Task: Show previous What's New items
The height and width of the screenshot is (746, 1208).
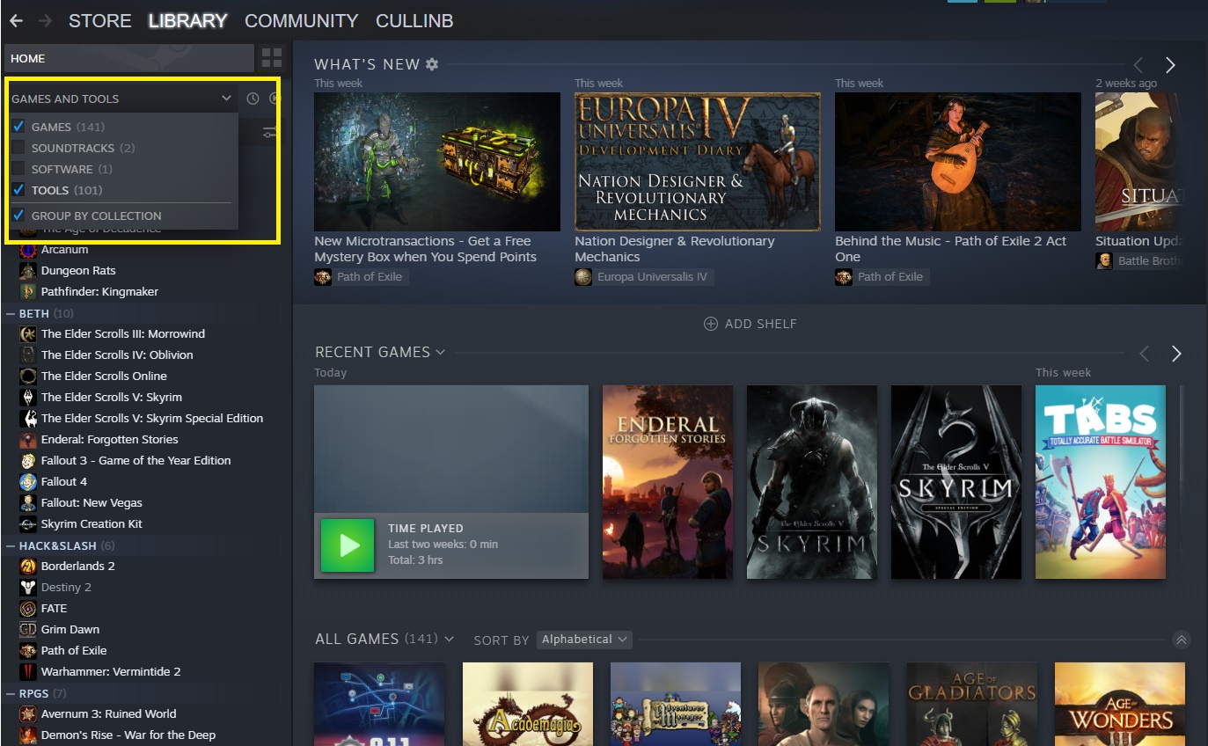Action: click(x=1138, y=65)
